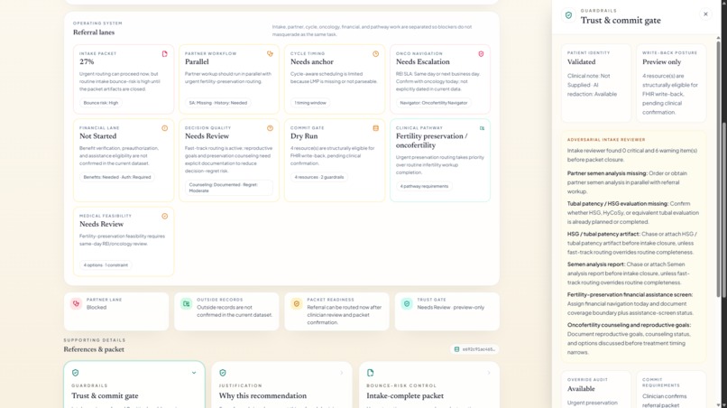Open the Dry Run commit gate card
This screenshot has width=727, height=408.
click(335, 160)
